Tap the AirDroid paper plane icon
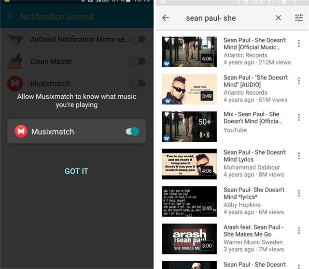The image size is (309, 269). pyautogui.click(x=15, y=40)
